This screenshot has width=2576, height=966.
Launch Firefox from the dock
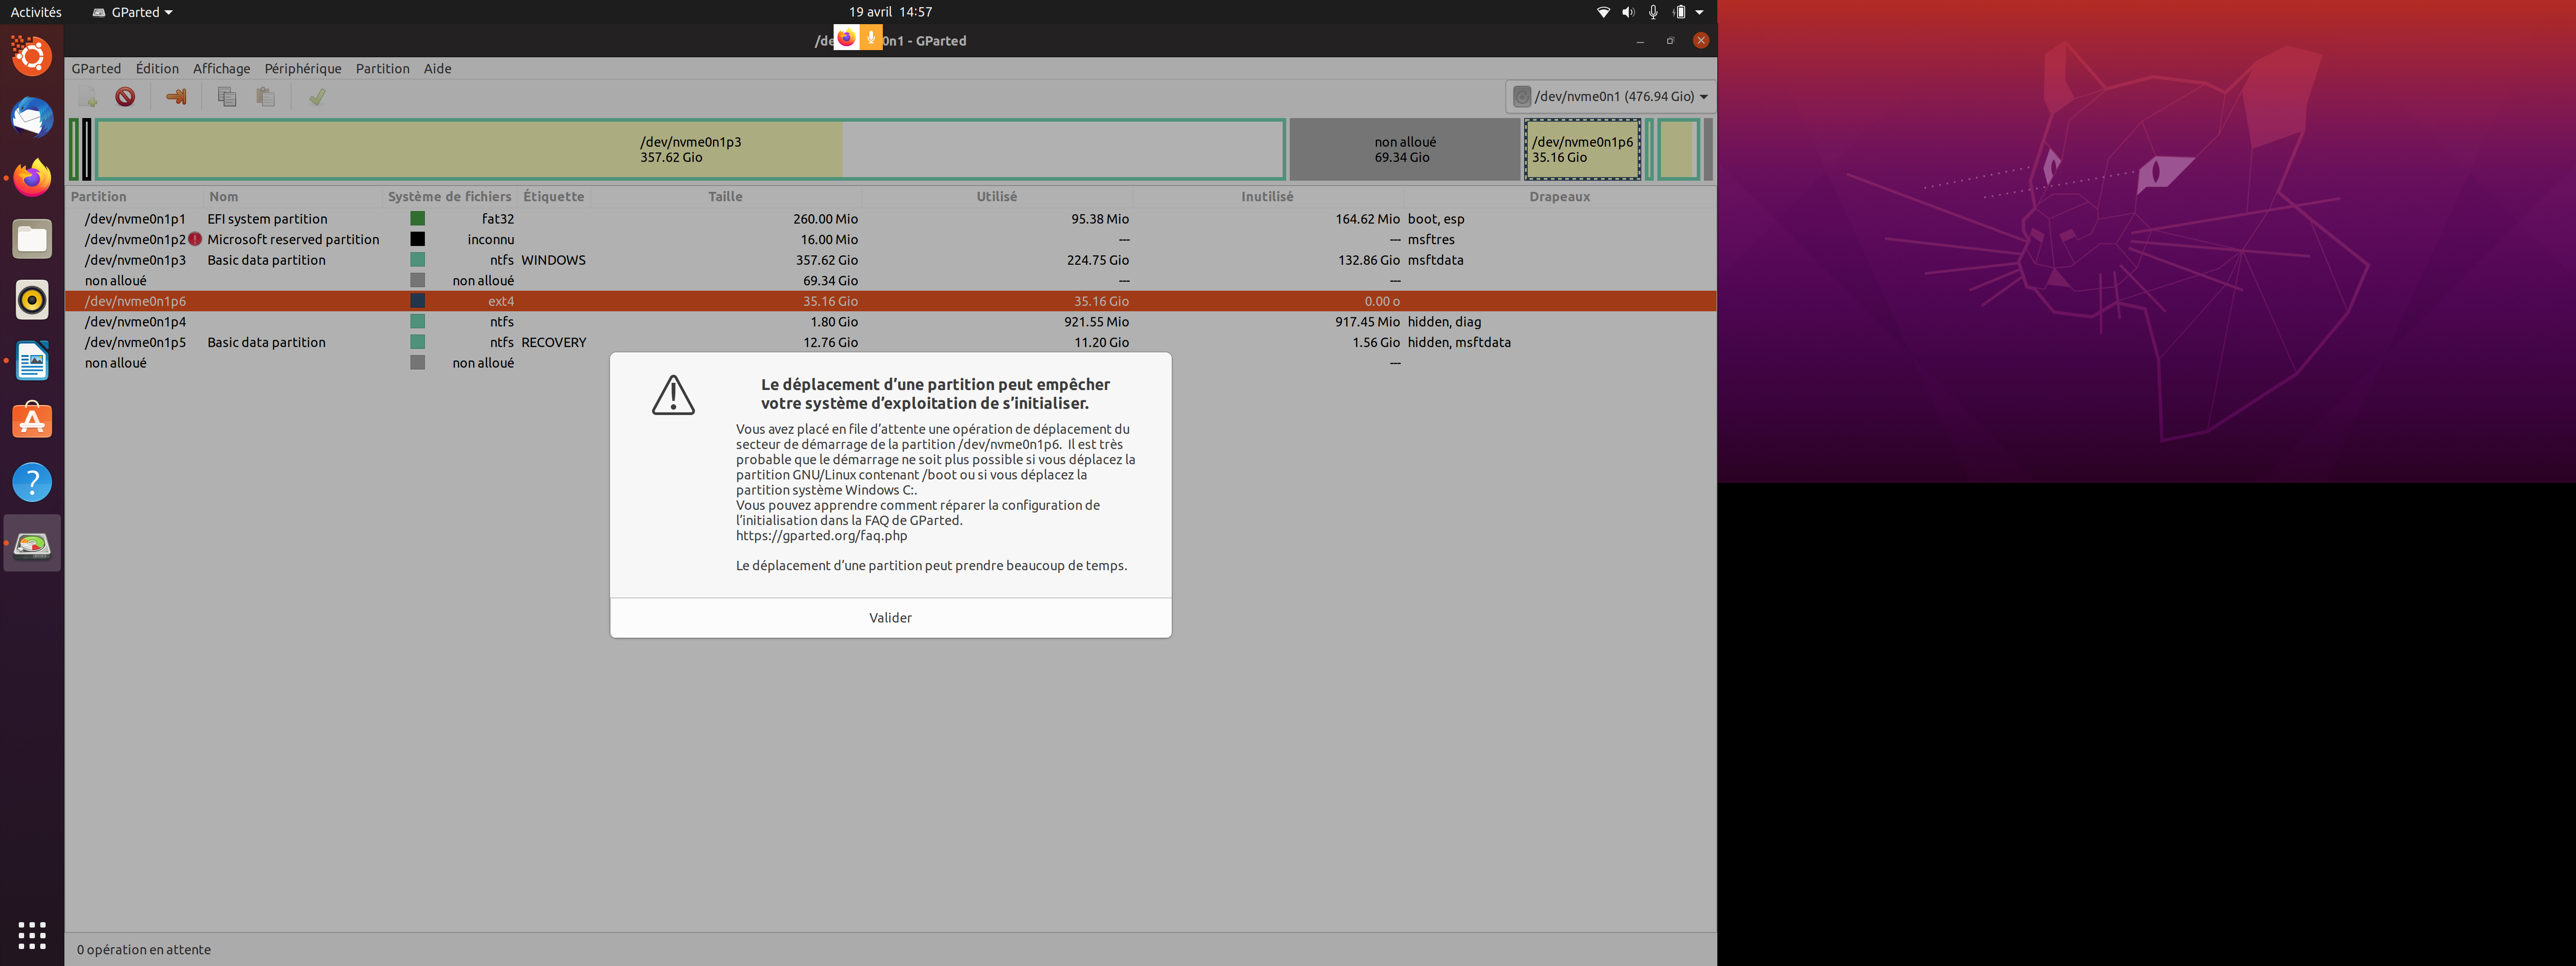pos(32,178)
